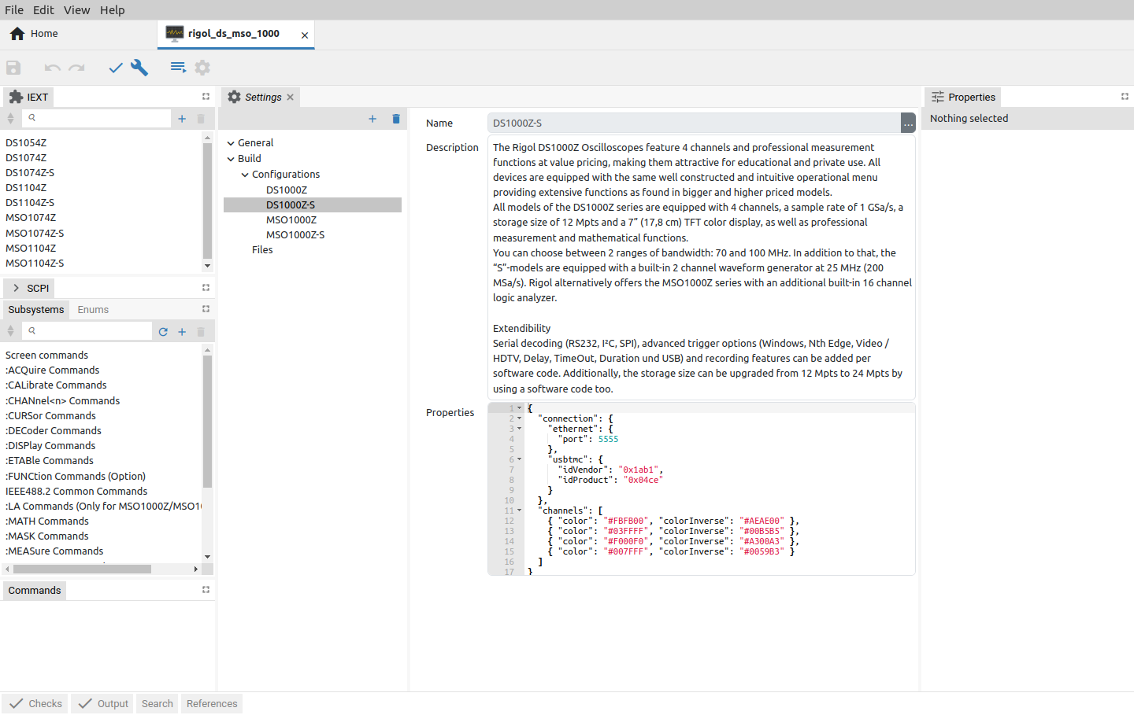Select DS1054Z in IEXT list
Viewport: 1134px width, 715px height.
(x=26, y=143)
